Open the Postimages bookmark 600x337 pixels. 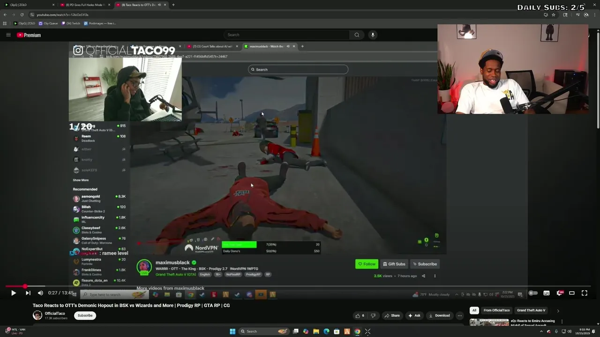(100, 23)
